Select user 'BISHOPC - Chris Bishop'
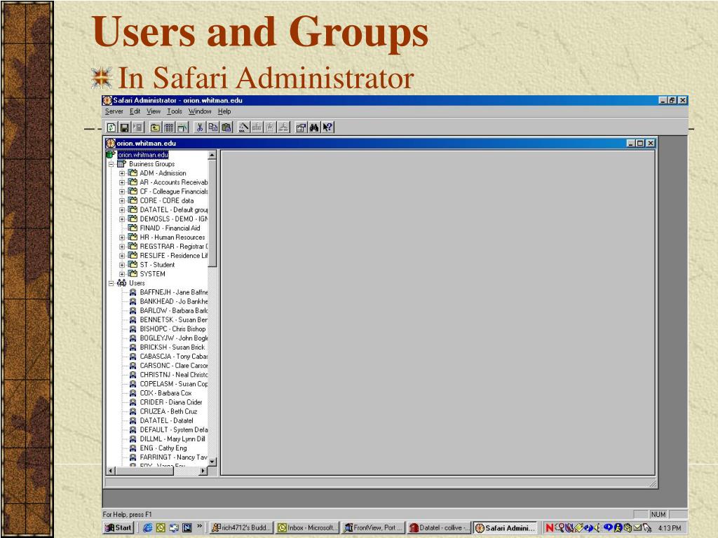Image resolution: width=718 pixels, height=538 pixels. (173, 329)
